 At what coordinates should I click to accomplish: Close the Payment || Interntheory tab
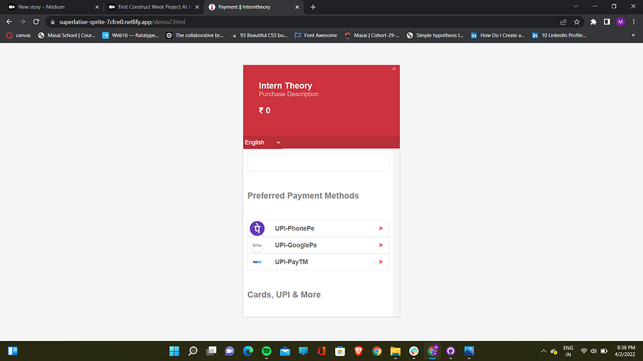pyautogui.click(x=298, y=7)
